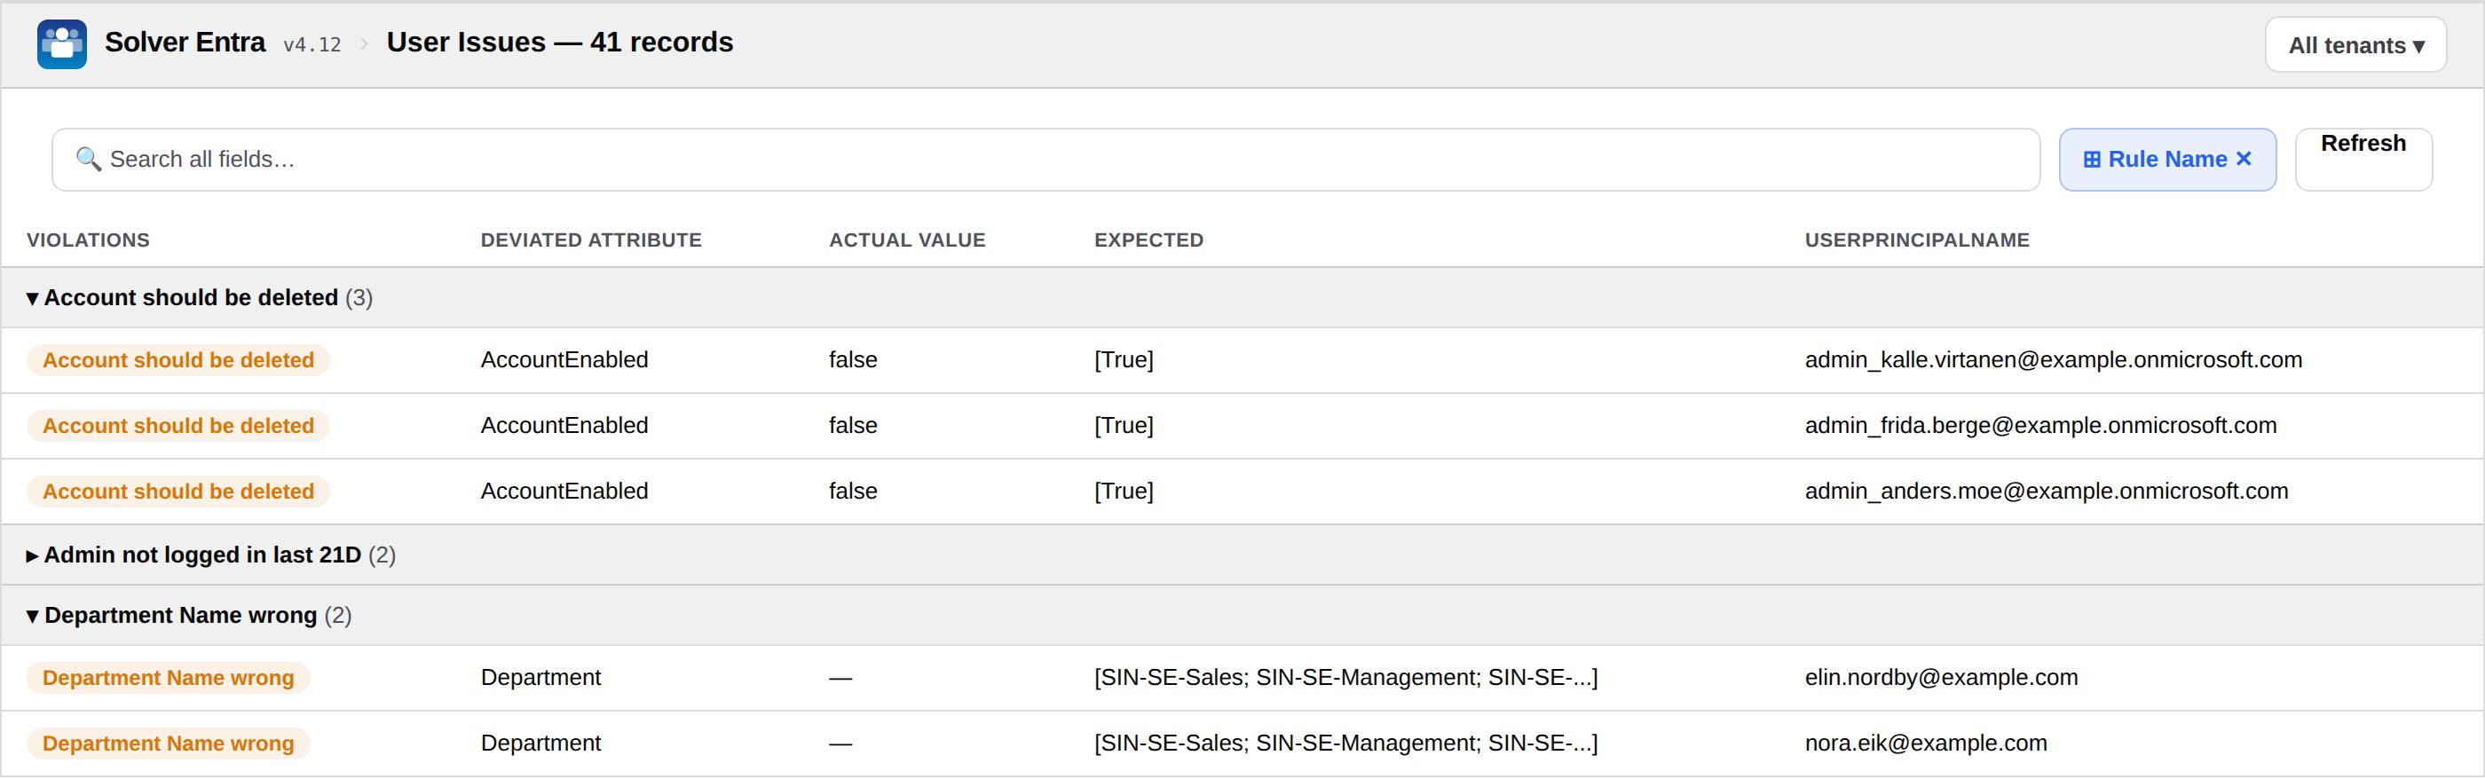Sort by the Violations column header
Viewport: 2485px width, 779px height.
coord(88,240)
